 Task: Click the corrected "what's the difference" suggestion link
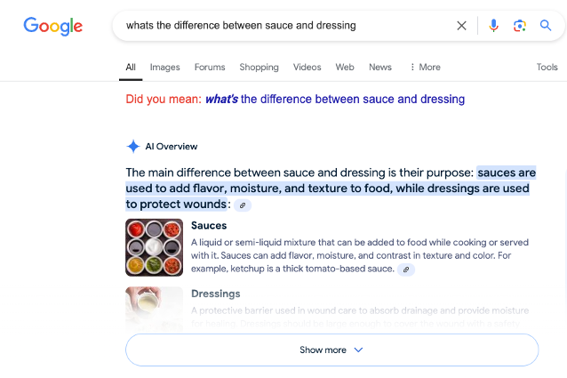[334, 99]
